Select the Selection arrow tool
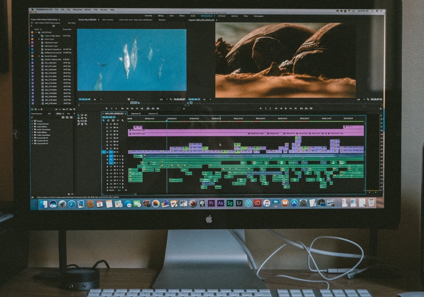The image size is (424, 297). coord(78,115)
